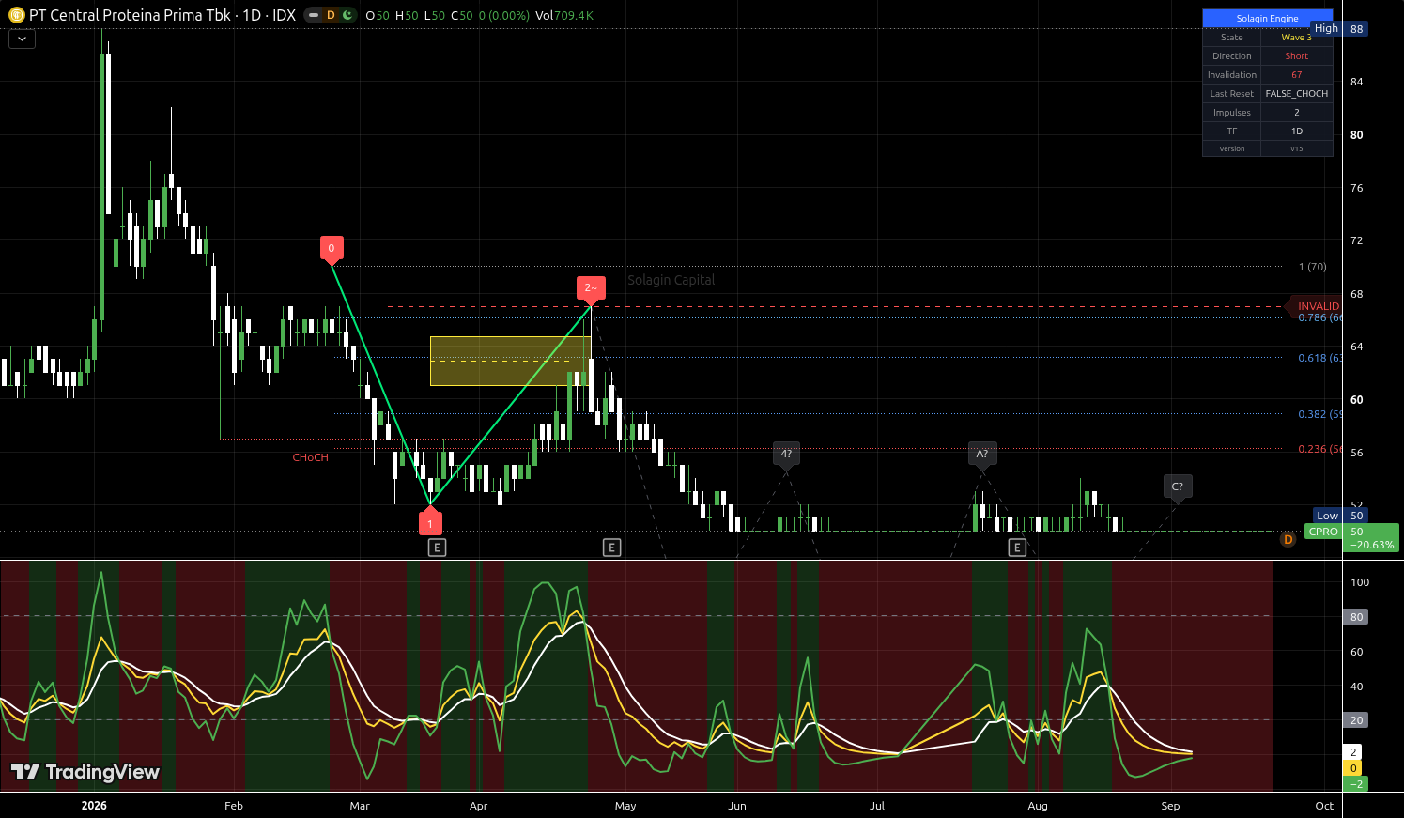The height and width of the screenshot is (818, 1404).
Task: Click the 20 level tag on oscillator scale
Action: pyautogui.click(x=1356, y=720)
